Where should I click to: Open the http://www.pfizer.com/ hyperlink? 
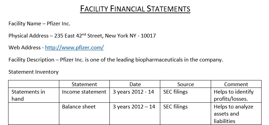coord(74,48)
